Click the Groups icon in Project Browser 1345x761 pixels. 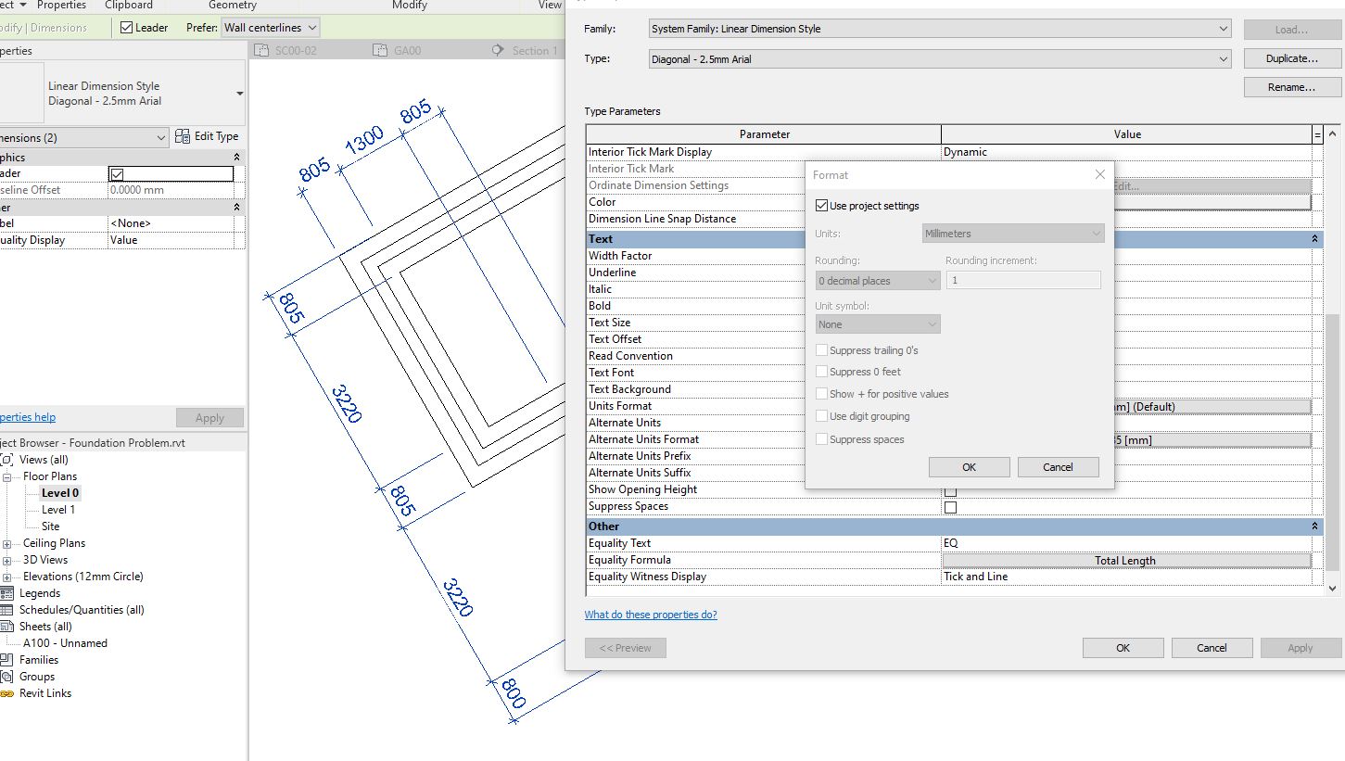point(7,677)
